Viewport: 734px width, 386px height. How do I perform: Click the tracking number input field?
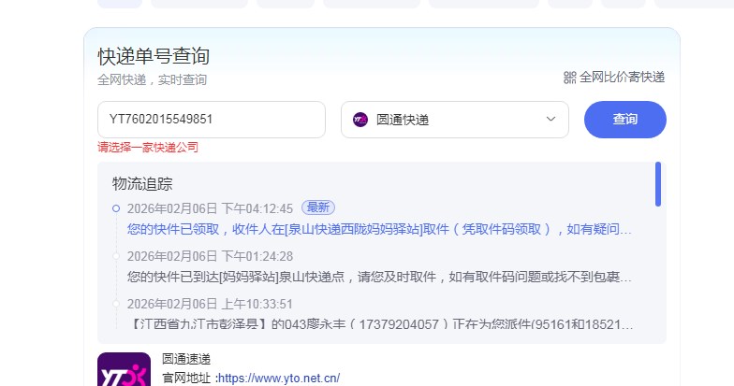[211, 120]
